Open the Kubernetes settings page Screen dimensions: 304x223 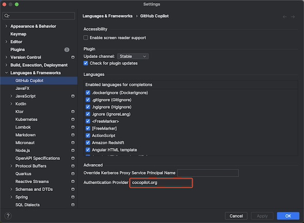[26, 120]
